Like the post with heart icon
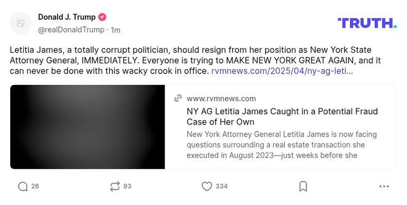Image resolution: width=407 pixels, height=205 pixels. coord(207,187)
